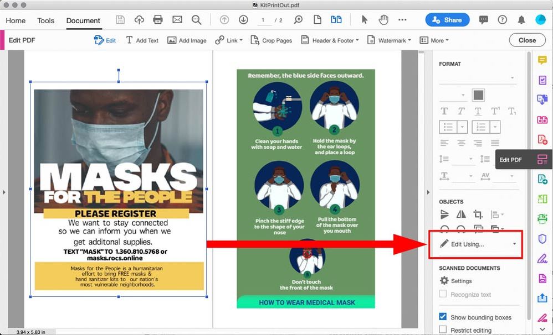Align text center
This screenshot has height=335, width=553.
[x=461, y=143]
